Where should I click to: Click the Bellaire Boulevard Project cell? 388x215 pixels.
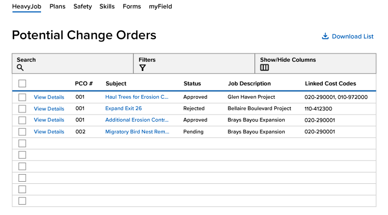pos(259,109)
